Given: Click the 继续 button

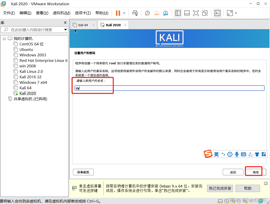Looking at the screenshot, I should (256, 172).
